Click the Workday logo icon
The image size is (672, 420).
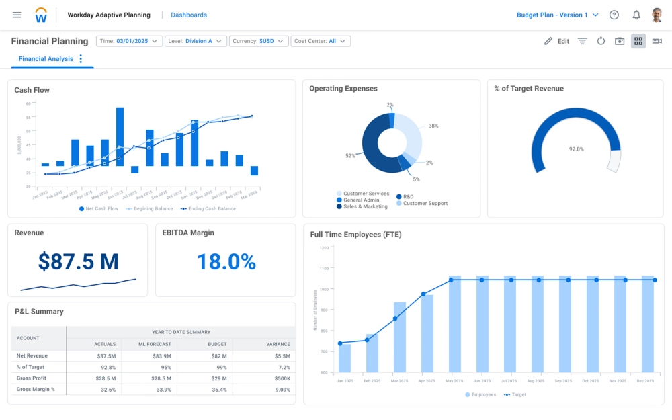(42, 15)
